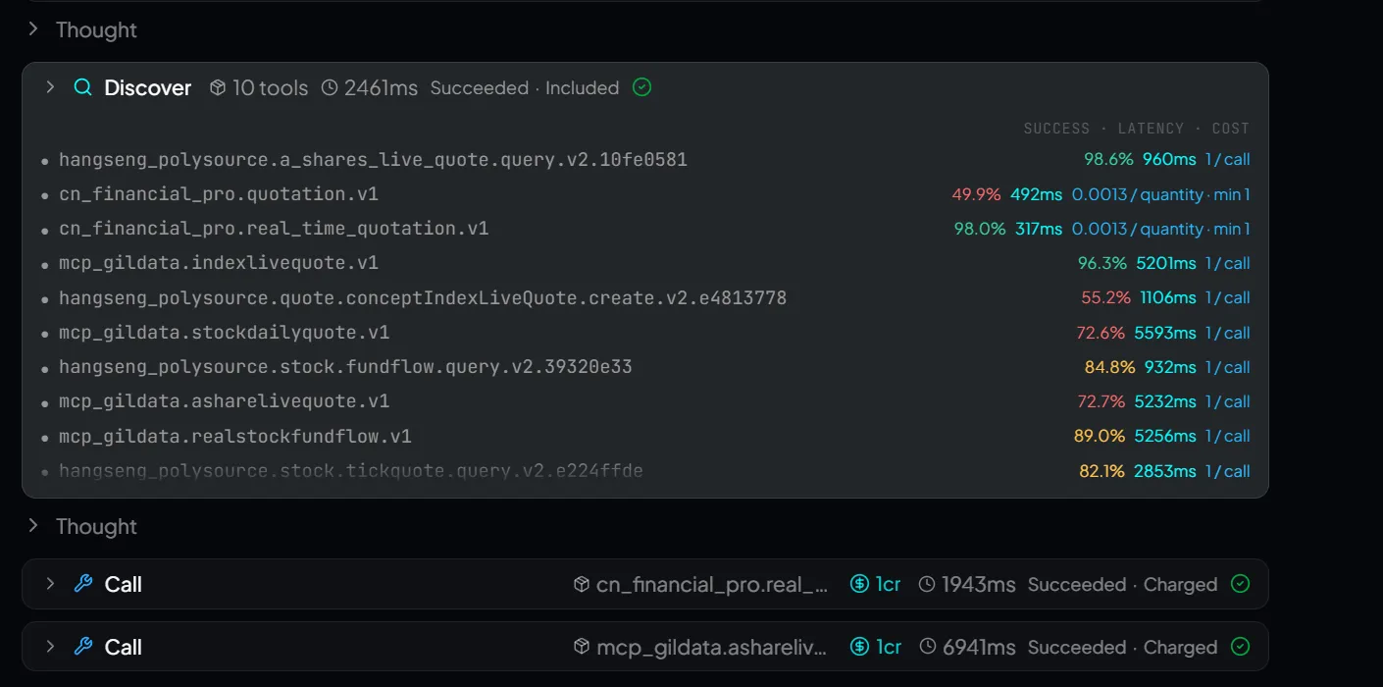Click the 84.8% success value
The image size is (1383, 687).
pyautogui.click(x=1109, y=367)
